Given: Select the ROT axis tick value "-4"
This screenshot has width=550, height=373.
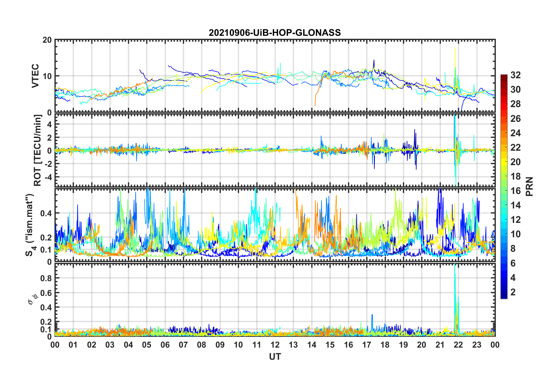Looking at the screenshot, I should pos(48,177).
